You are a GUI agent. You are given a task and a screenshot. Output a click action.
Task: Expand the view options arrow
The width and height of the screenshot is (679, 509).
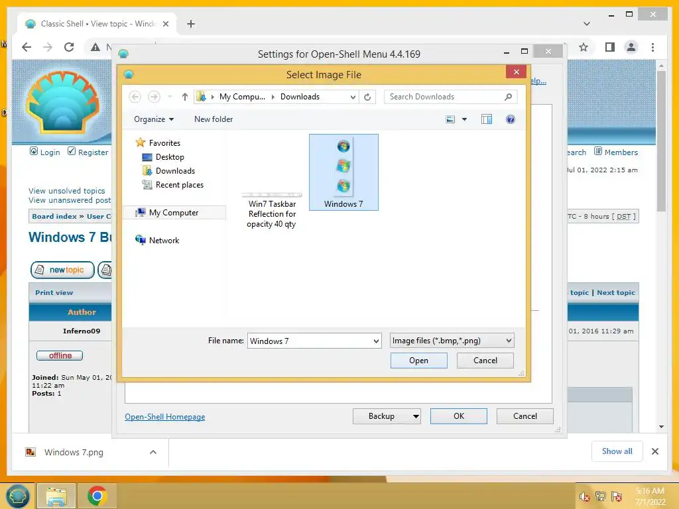(464, 119)
